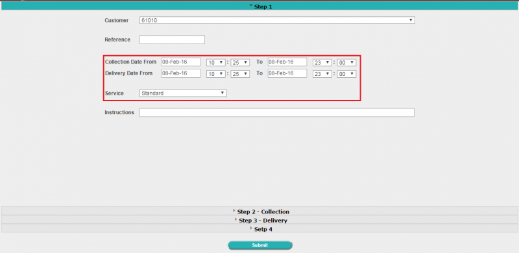The image size is (519, 253).
Task: Click the Instructions input field
Action: [x=277, y=113]
